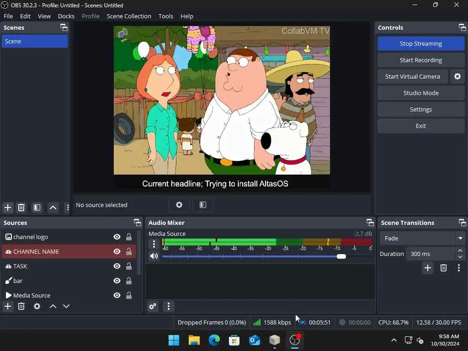Open virtual camera settings gear

tap(457, 76)
